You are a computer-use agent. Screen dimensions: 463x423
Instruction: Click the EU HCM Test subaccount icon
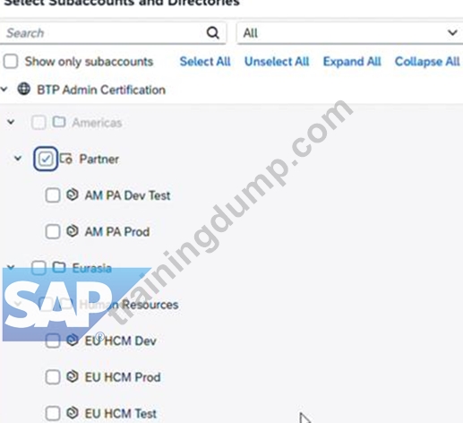pos(73,413)
